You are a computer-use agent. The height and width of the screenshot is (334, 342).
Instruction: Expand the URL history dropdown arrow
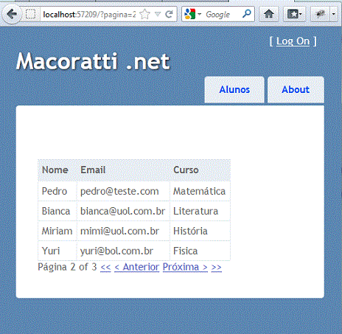[158, 14]
